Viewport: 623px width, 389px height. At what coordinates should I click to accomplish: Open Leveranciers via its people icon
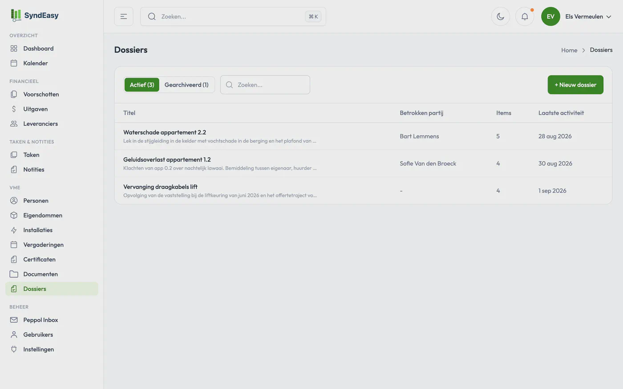(x=14, y=124)
